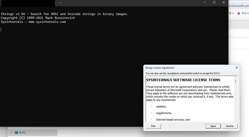This screenshot has width=249, height=137.
Task: Click the SYSINTERNALS SOFTWARE LICENSE TERMS heading
Action: pos(183,80)
